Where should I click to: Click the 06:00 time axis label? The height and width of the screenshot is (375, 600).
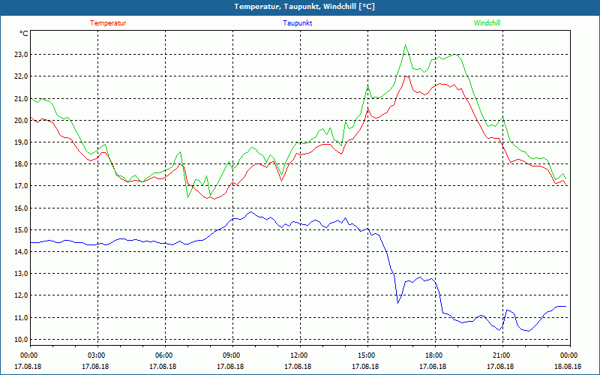pos(165,355)
